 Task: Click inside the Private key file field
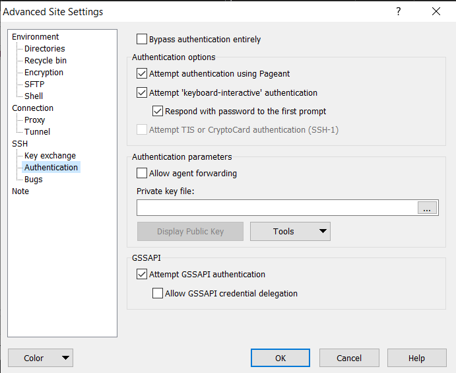pos(277,209)
